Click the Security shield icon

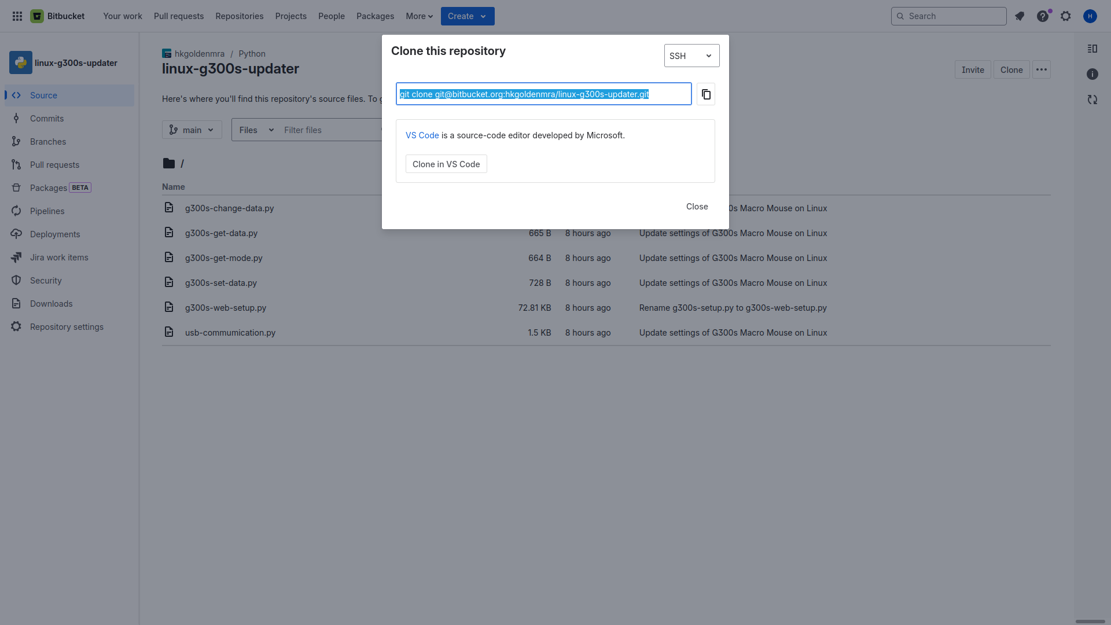[x=16, y=281]
